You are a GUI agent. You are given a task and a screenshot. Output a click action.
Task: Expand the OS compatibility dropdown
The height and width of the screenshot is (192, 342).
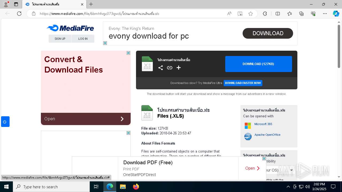pyautogui.click(x=292, y=170)
